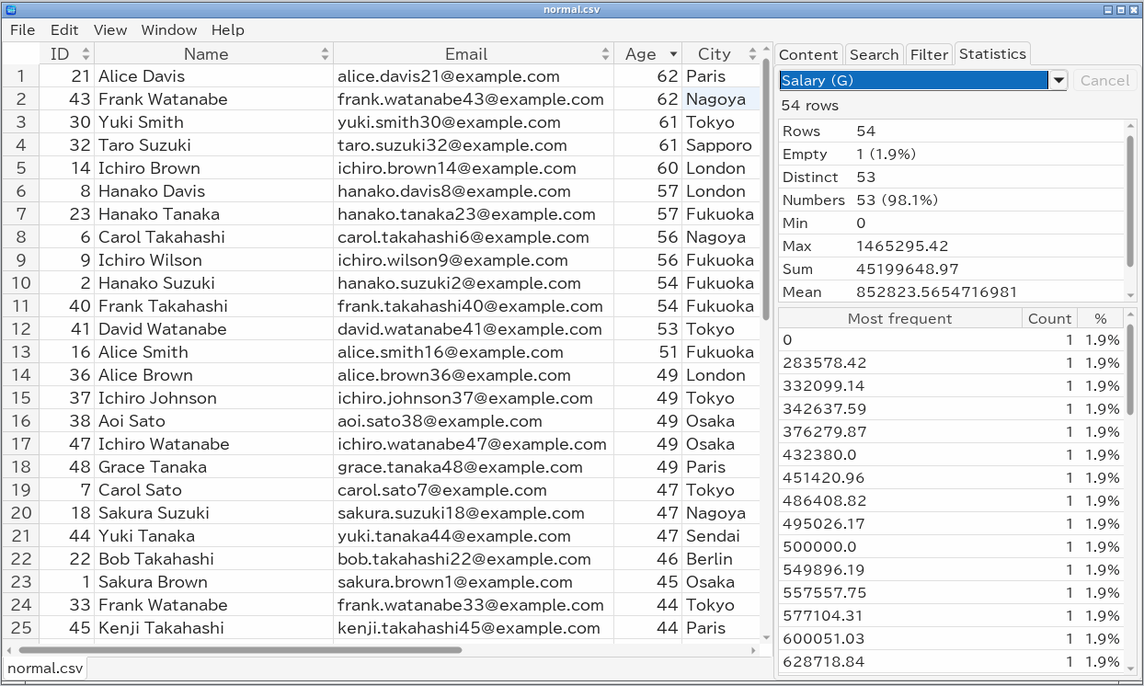Click the down arrow of the statistics summary scrollbar

click(x=1130, y=295)
